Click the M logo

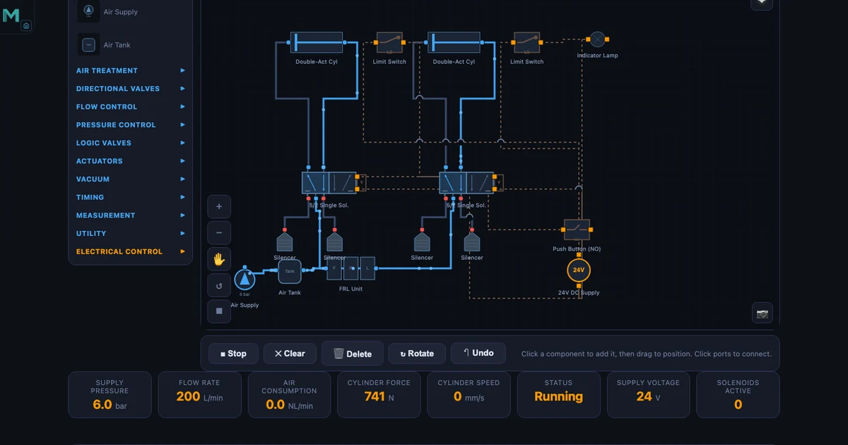(x=11, y=16)
